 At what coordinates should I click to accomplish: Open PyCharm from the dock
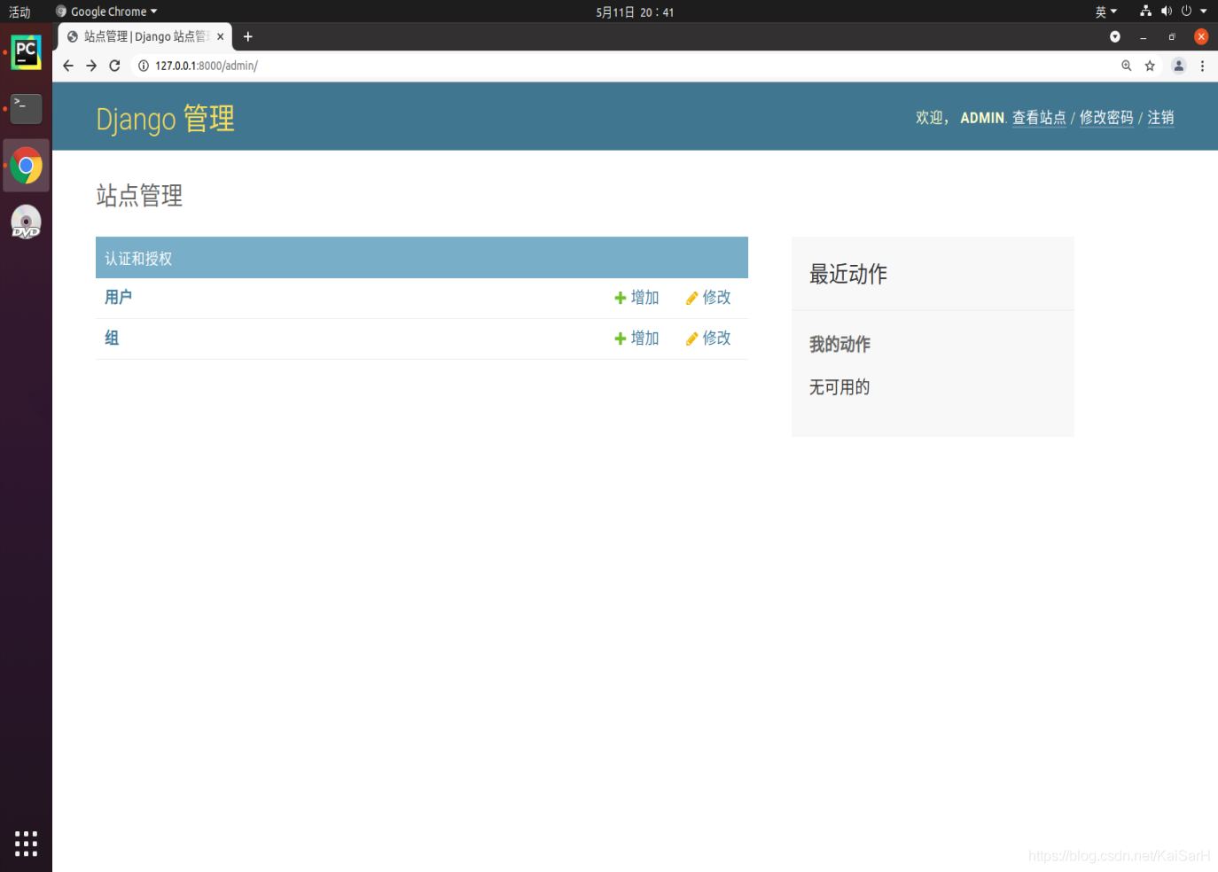pos(26,53)
